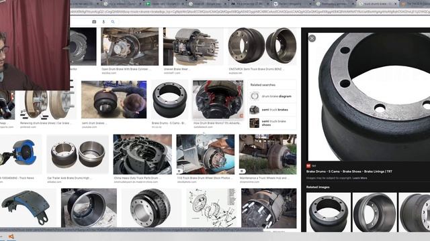Viewport: 430px width, 241px height.
Task: Open 'China Heavy Duty Truck Parts Drum' image
Action: (x=142, y=154)
